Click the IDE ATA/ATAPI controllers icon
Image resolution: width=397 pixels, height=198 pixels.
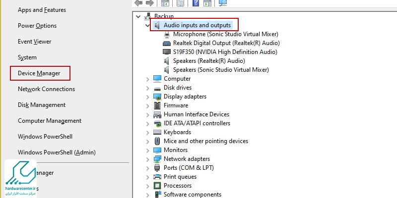157,123
